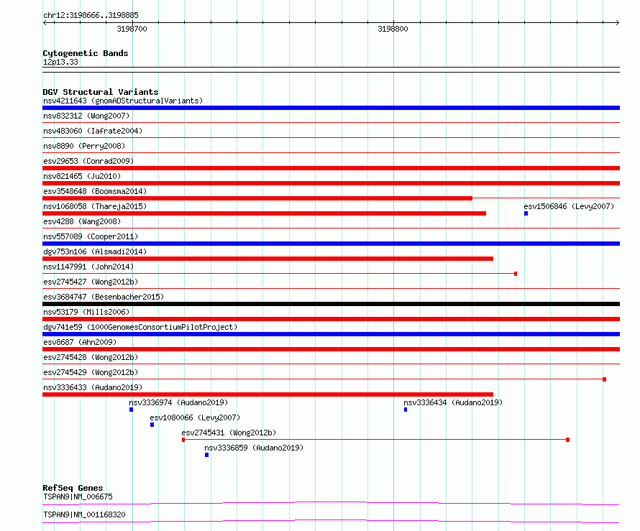The height and width of the screenshot is (531, 640).
Task: Open the TSPAN9|NM_006675 gene label
Action: click(x=78, y=497)
